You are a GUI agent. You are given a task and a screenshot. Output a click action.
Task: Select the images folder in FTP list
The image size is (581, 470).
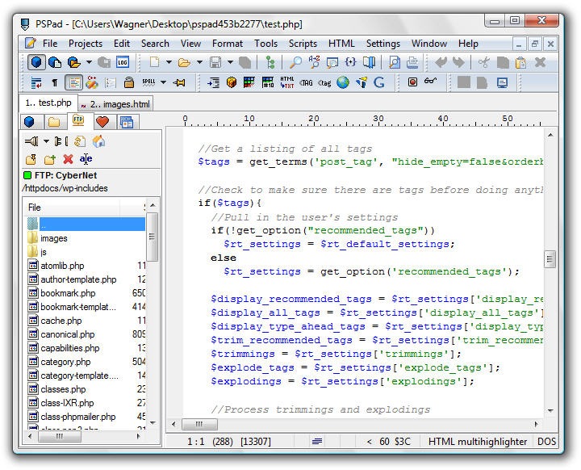[x=54, y=238]
